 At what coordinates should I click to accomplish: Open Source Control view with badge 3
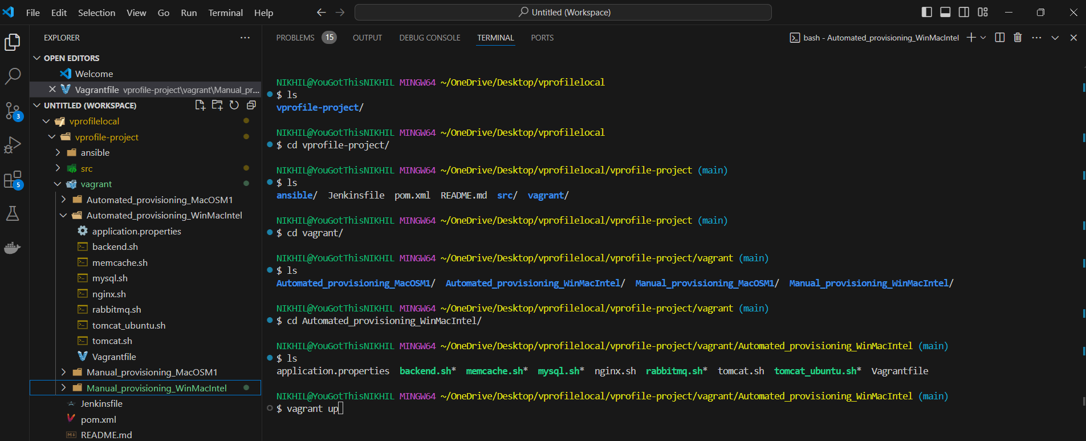(x=13, y=111)
